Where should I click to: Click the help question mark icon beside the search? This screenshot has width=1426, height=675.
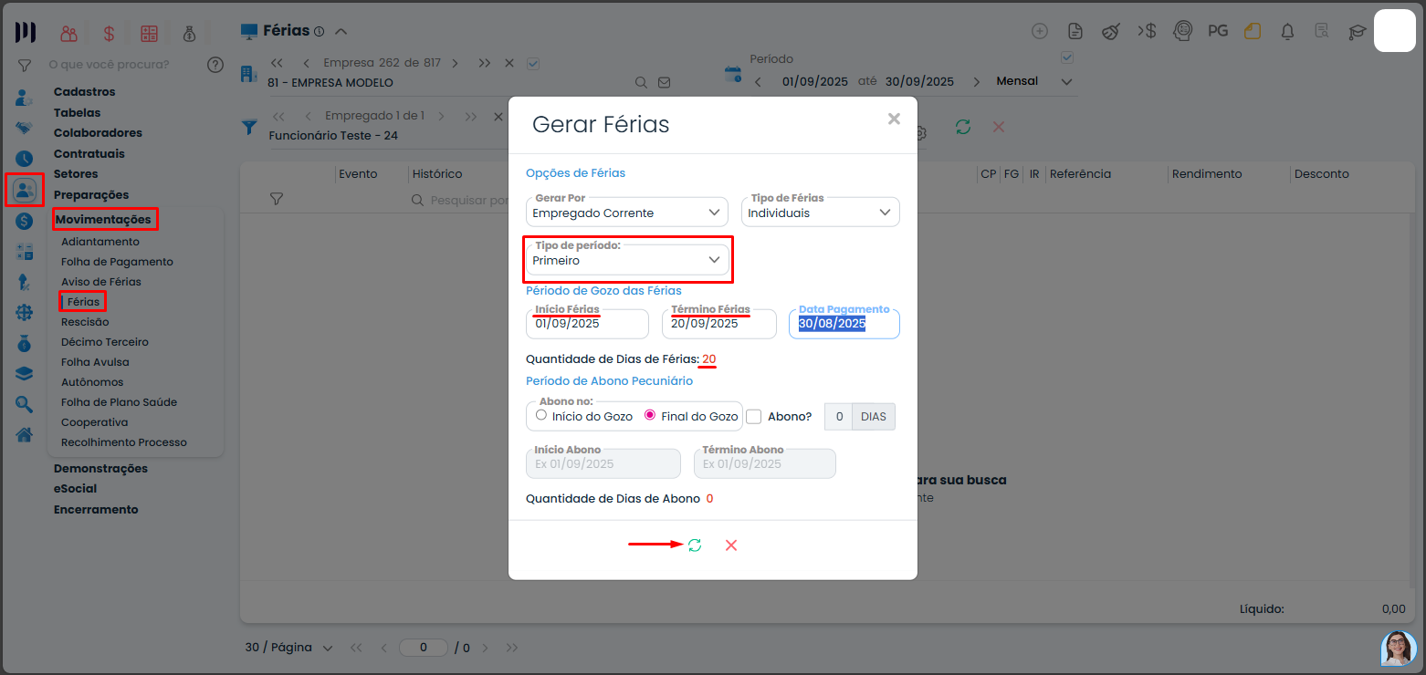pos(215,65)
